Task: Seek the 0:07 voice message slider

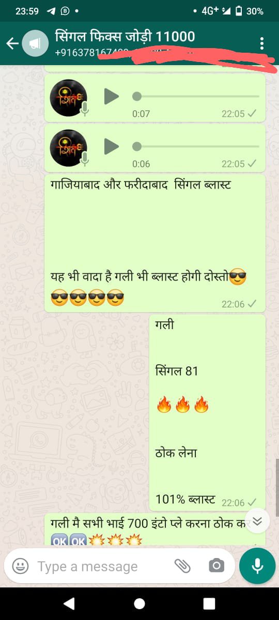Action: click(195, 96)
